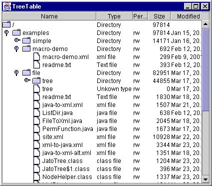
Task: Collapse the file folder node
Action: 16,72
